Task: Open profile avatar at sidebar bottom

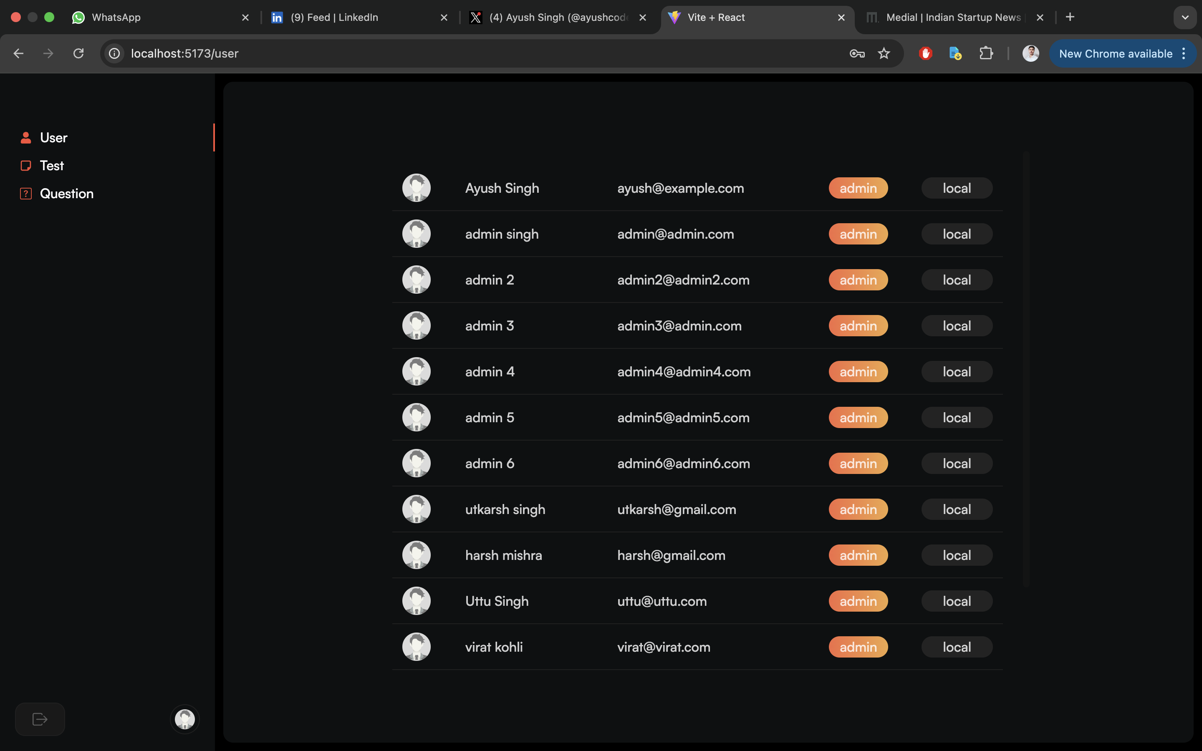Action: (x=185, y=719)
